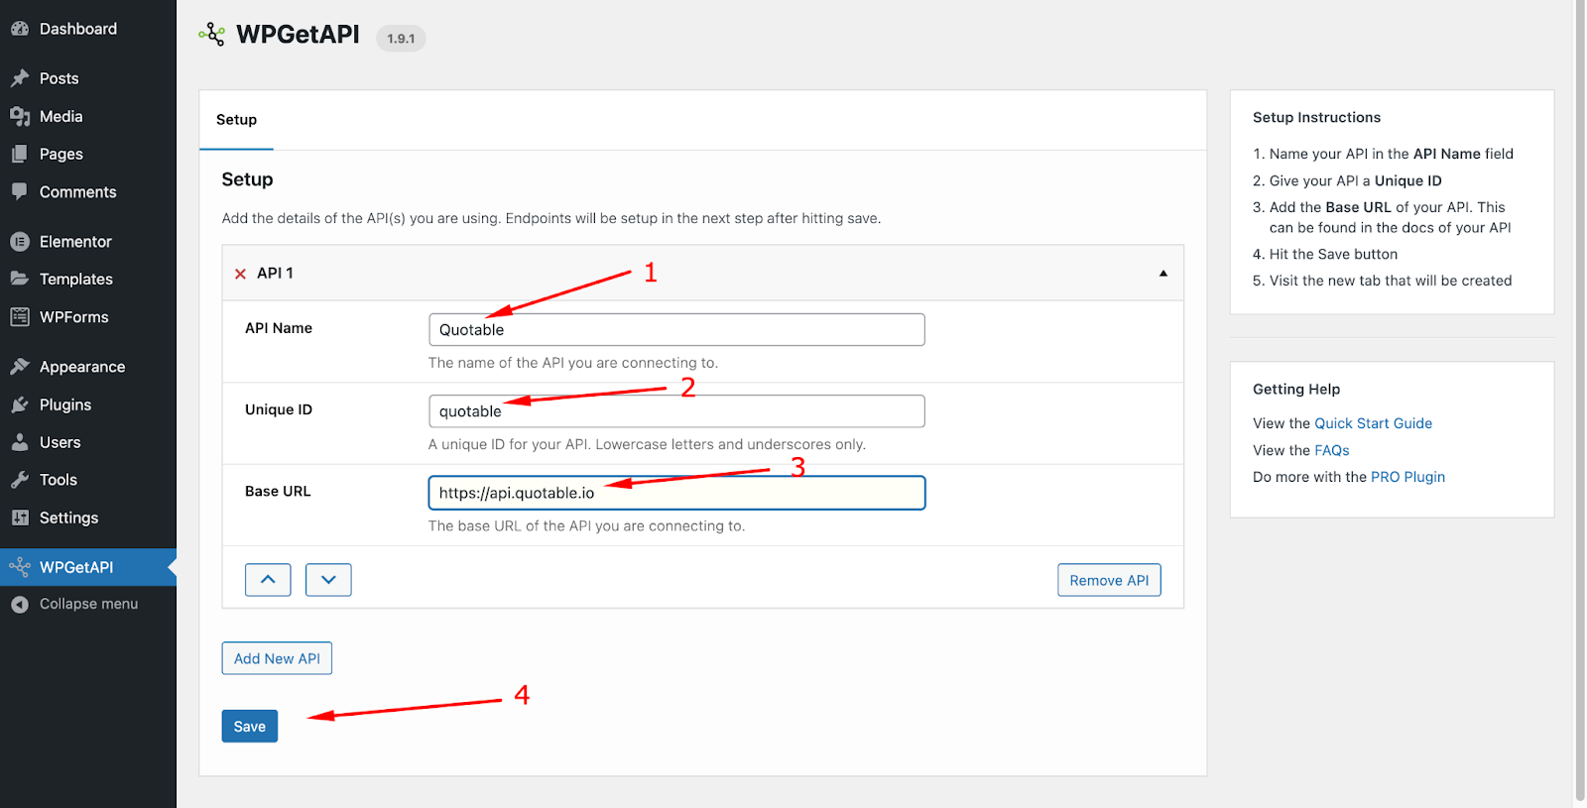Click the 'Visit the new tab' instruction
This screenshot has width=1587, height=808.
point(1391,281)
